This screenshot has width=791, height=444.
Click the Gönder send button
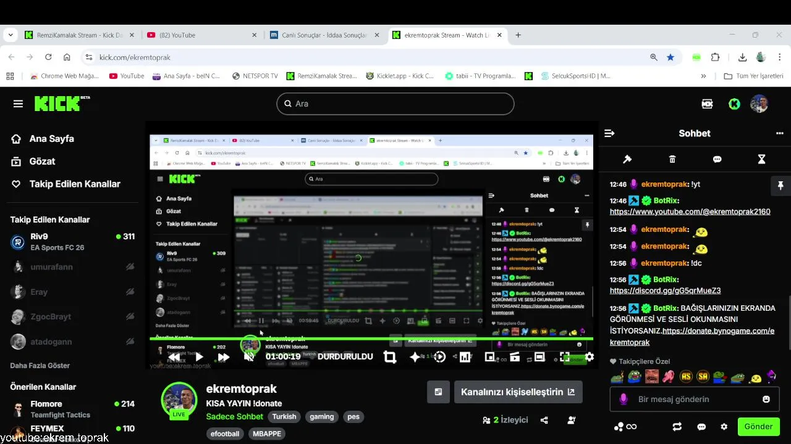point(758,427)
